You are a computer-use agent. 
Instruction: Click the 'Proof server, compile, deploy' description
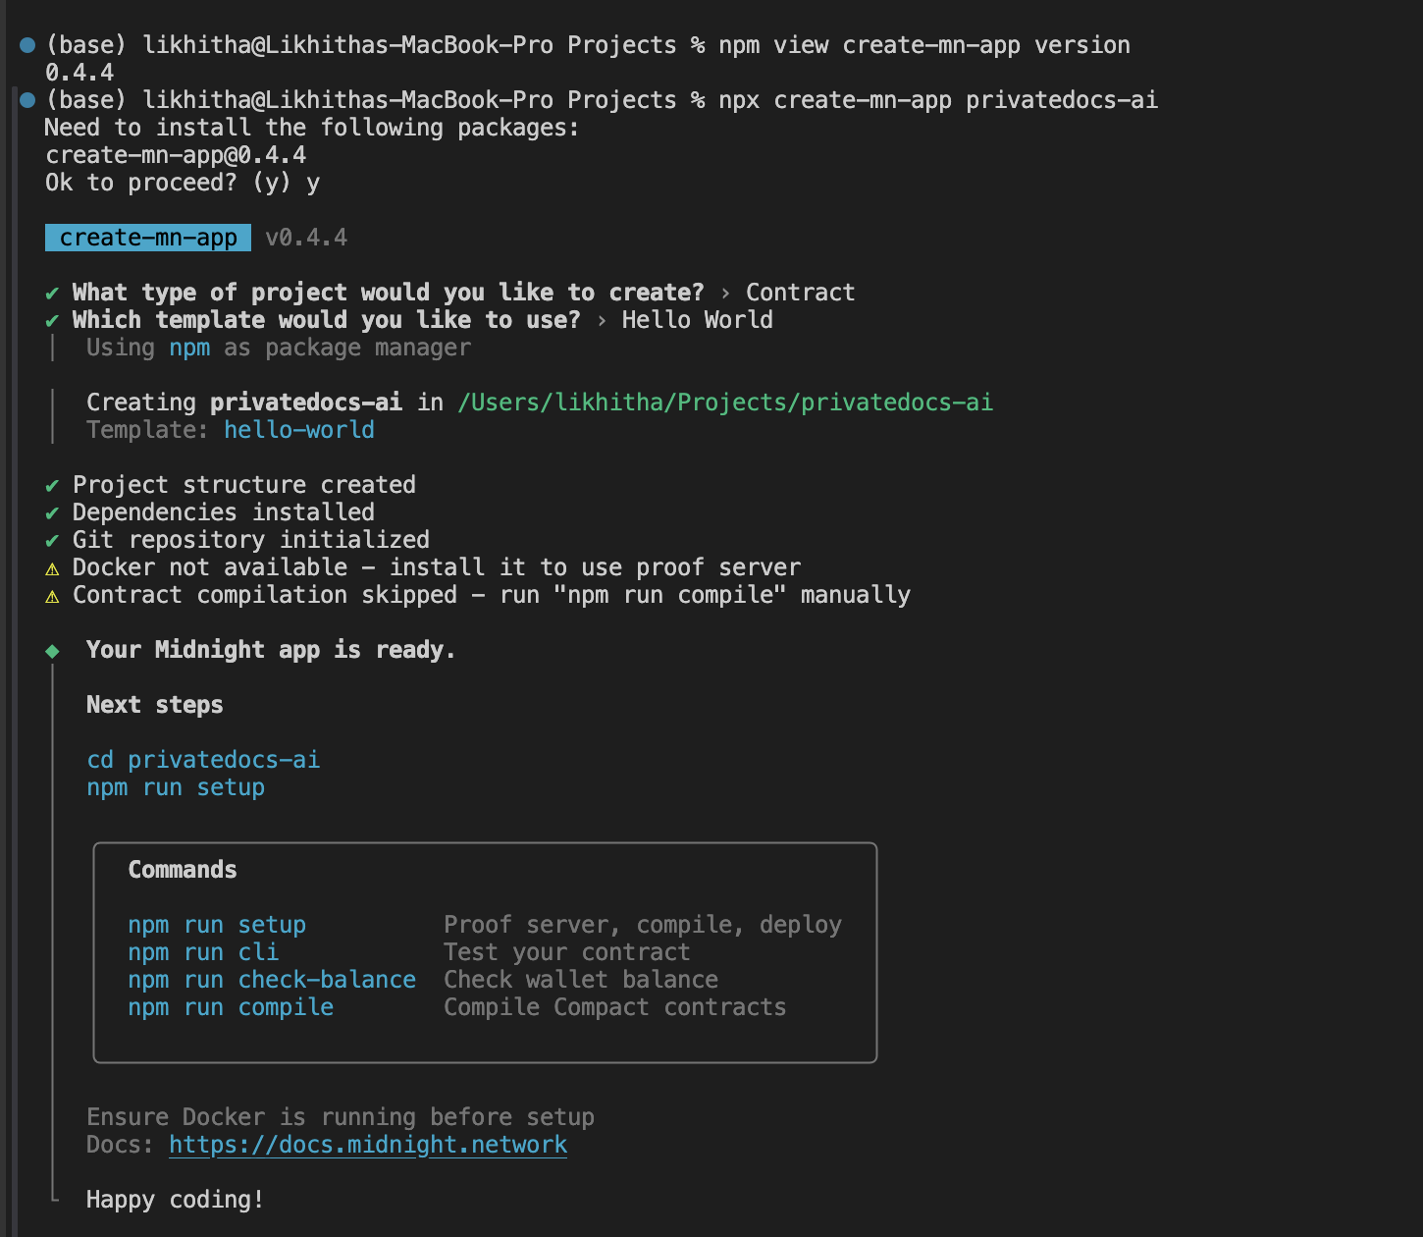coord(643,925)
